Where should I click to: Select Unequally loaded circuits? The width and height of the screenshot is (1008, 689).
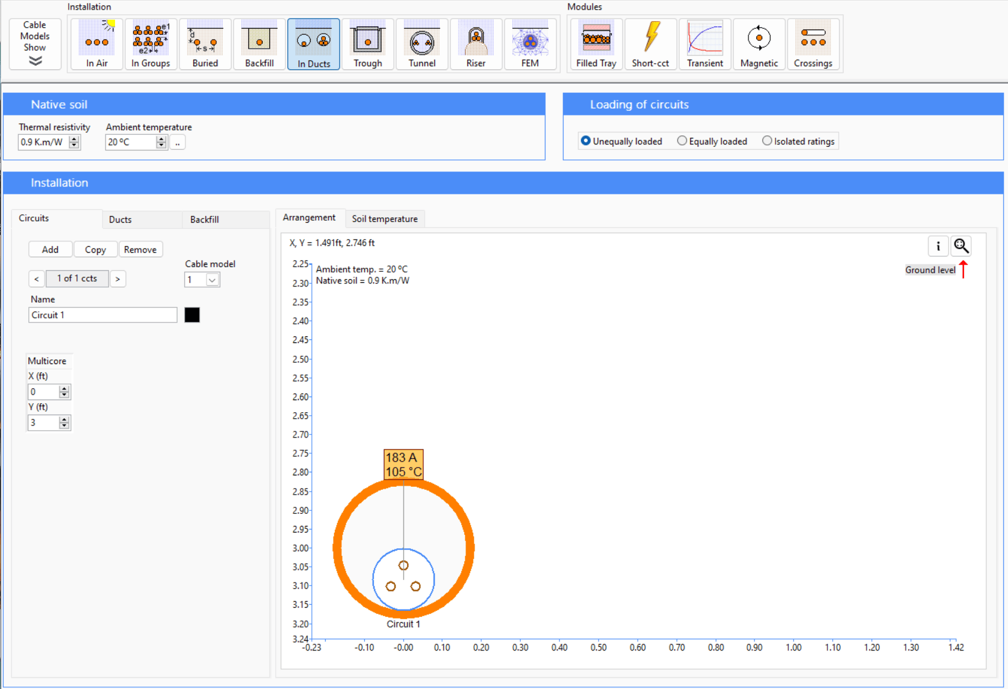tap(585, 140)
